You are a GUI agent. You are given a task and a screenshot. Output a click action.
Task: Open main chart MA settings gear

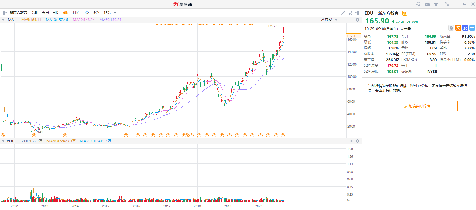(357, 20)
